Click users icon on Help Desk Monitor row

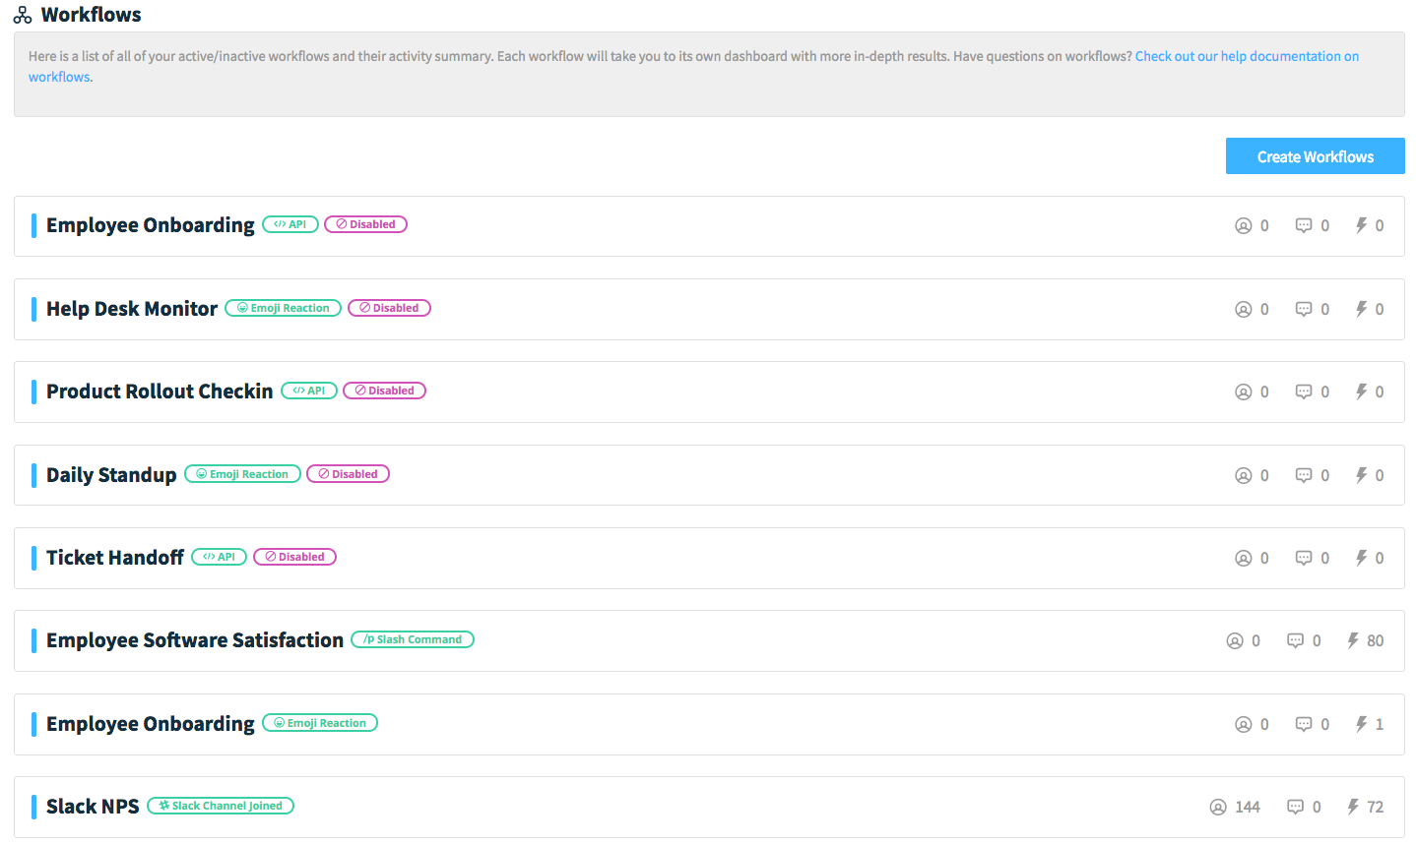(x=1244, y=309)
